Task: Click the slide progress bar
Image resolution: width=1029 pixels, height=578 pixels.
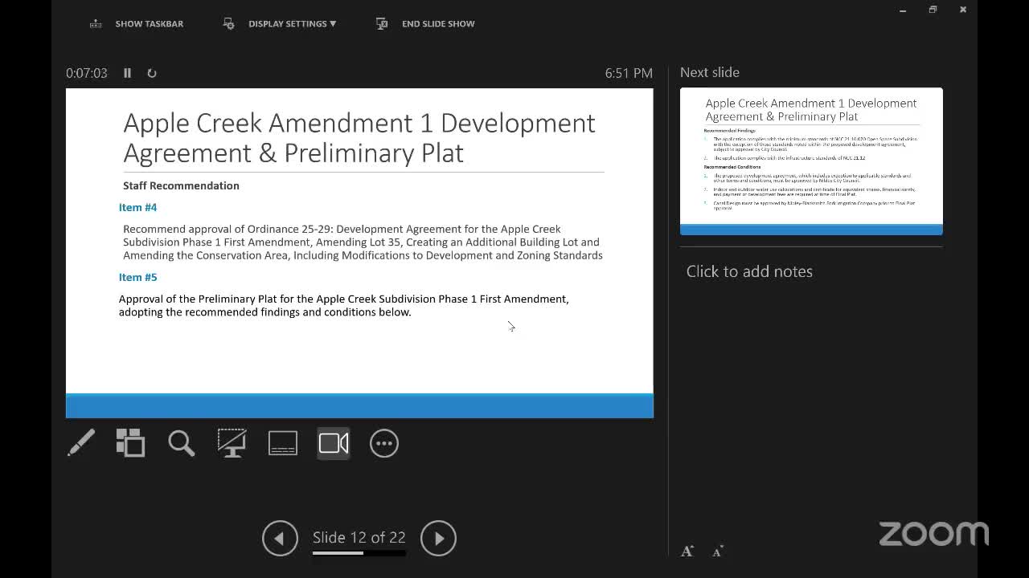Action: pyautogui.click(x=359, y=553)
